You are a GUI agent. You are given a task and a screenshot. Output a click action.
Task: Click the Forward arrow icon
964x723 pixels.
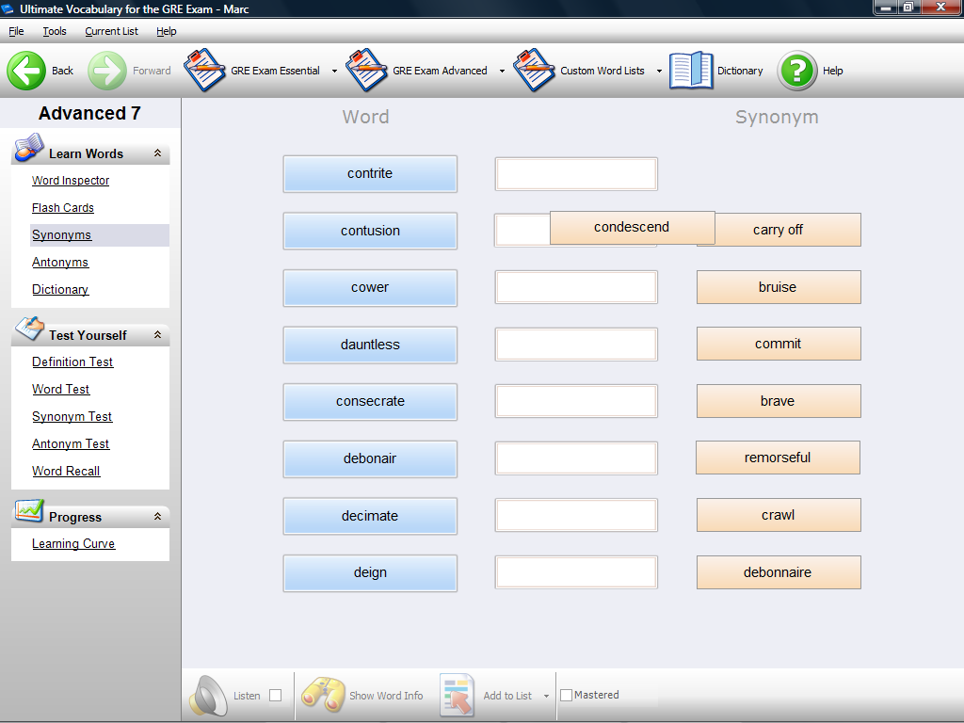point(107,71)
